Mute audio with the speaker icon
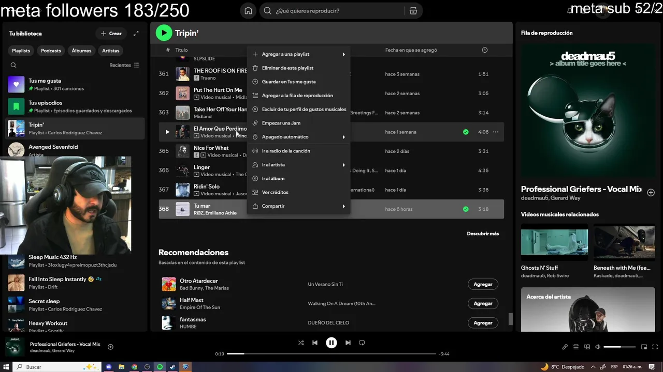 (x=598, y=347)
